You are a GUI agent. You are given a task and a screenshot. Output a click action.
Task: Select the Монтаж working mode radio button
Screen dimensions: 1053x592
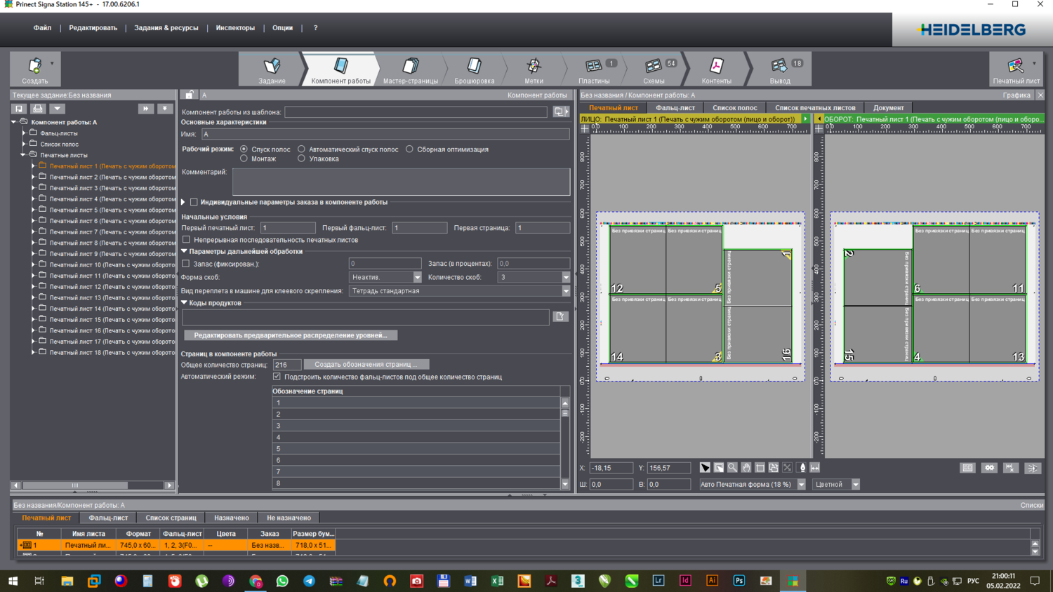click(x=244, y=159)
